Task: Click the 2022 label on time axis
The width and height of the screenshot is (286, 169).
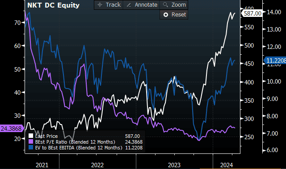Action: tap(97, 165)
